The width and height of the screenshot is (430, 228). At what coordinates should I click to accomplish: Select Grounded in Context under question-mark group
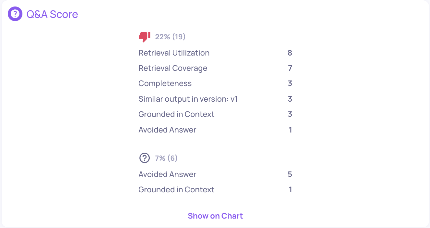pyautogui.click(x=215, y=190)
